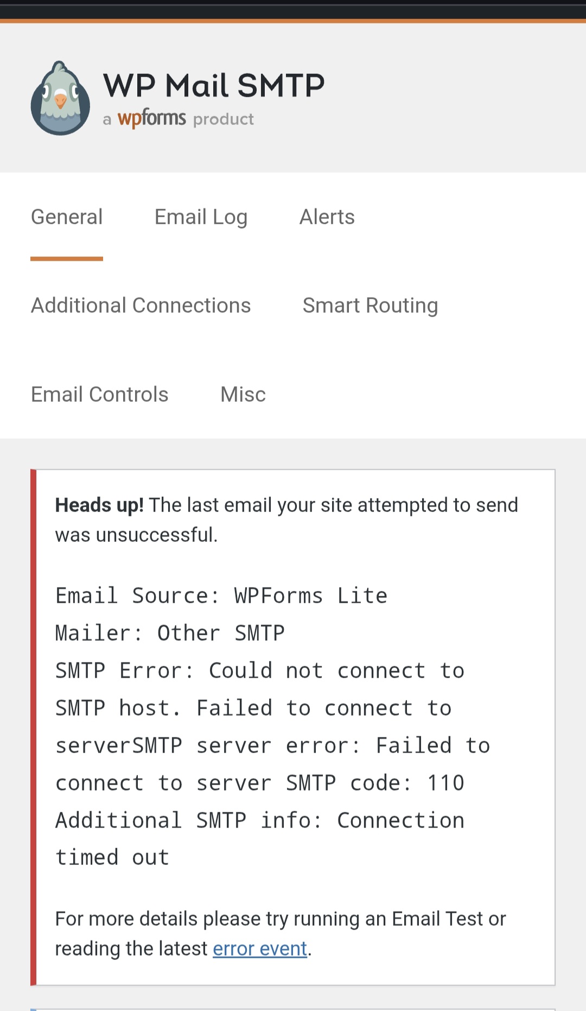Open the General tab
The image size is (586, 1011).
(x=67, y=217)
